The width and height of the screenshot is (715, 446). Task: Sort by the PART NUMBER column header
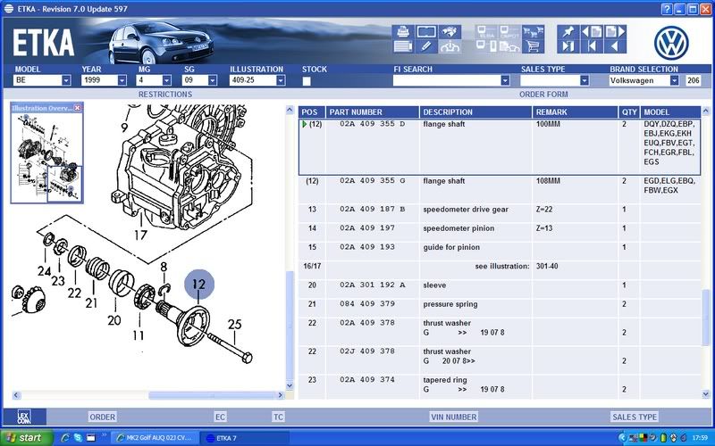pyautogui.click(x=373, y=112)
